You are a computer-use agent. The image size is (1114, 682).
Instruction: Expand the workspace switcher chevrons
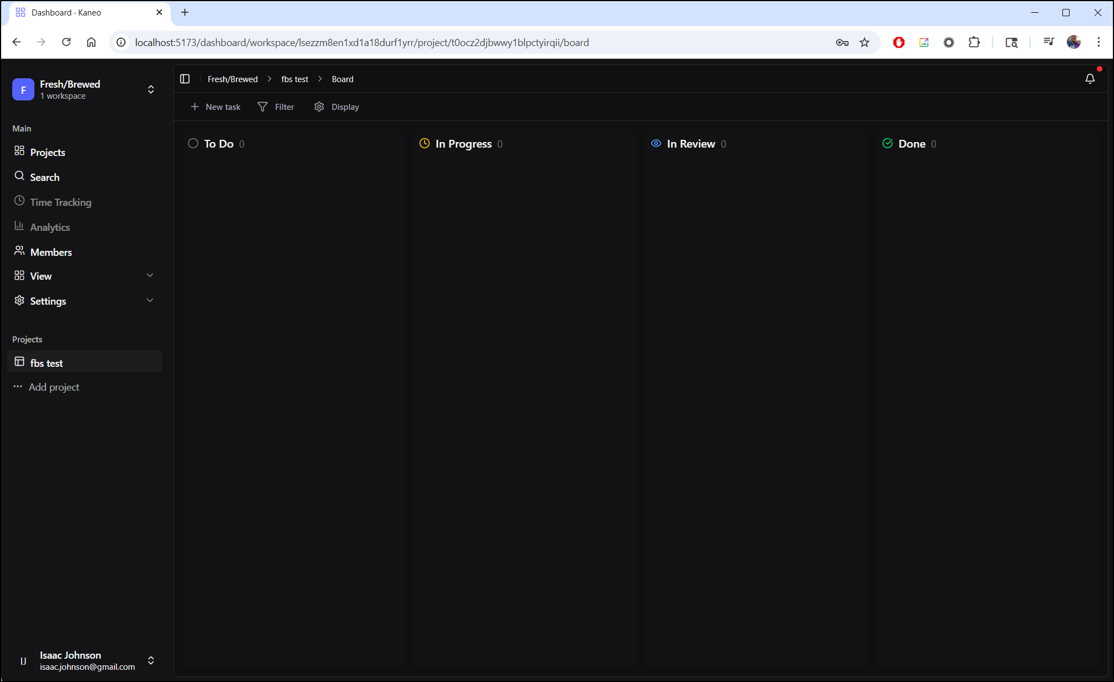pos(151,89)
